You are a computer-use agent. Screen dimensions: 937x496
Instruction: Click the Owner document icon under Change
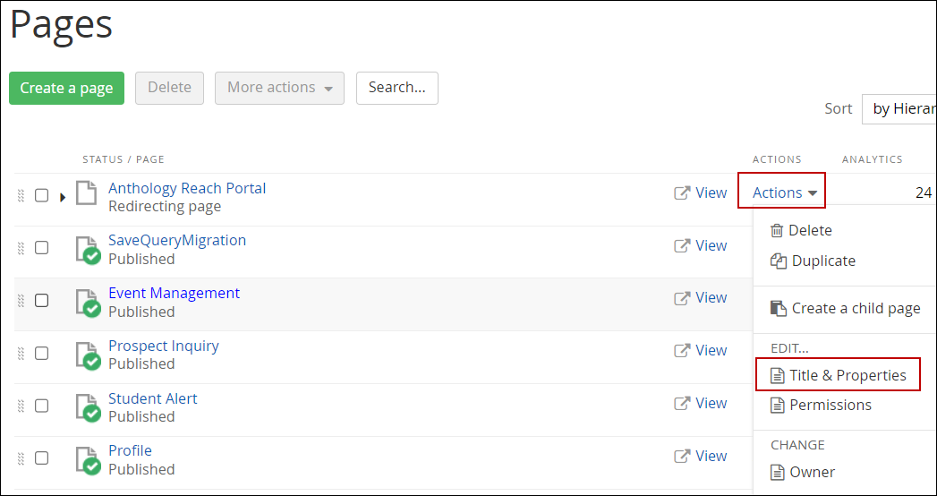click(x=778, y=473)
